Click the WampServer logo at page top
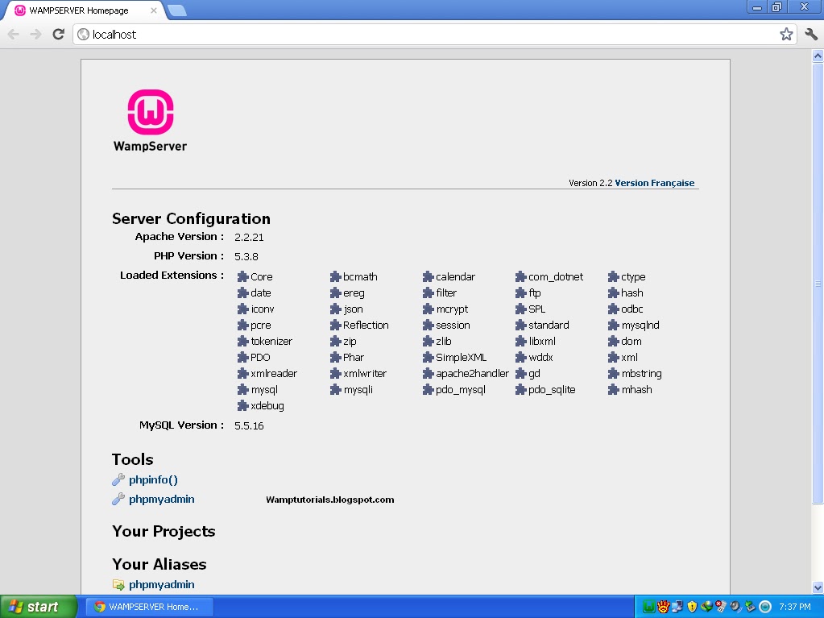The image size is (824, 618). coord(150,113)
